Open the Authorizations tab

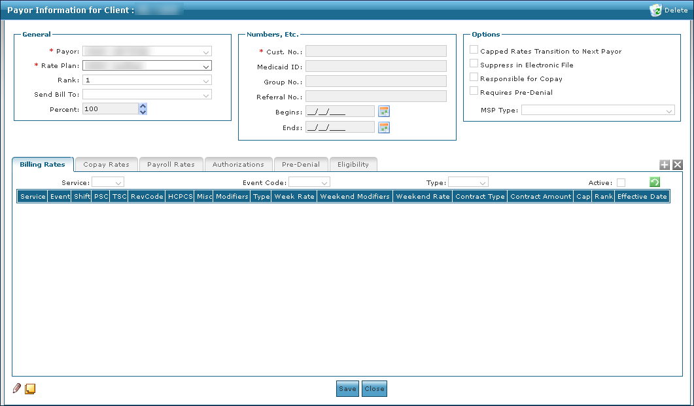coord(238,165)
